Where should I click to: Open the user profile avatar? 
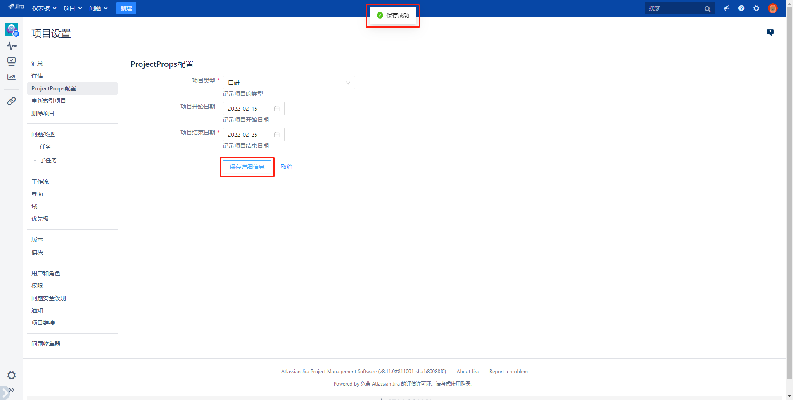click(772, 8)
